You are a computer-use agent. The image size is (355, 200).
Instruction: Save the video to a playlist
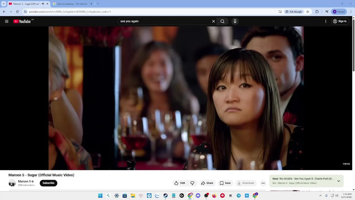225,183
